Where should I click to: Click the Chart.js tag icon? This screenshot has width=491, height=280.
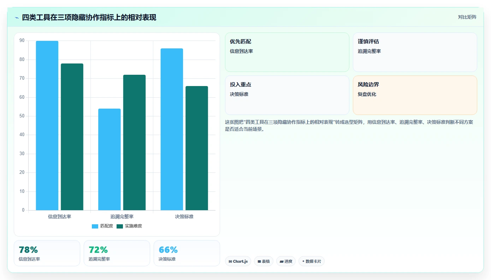(x=230, y=262)
